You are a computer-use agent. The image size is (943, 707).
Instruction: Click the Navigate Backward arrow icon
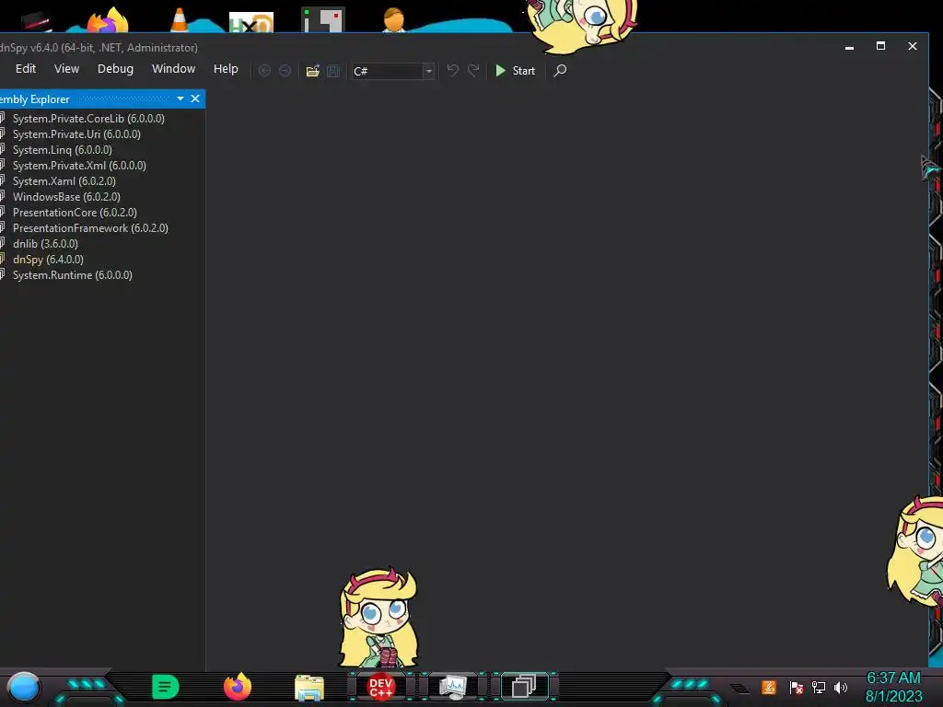264,71
